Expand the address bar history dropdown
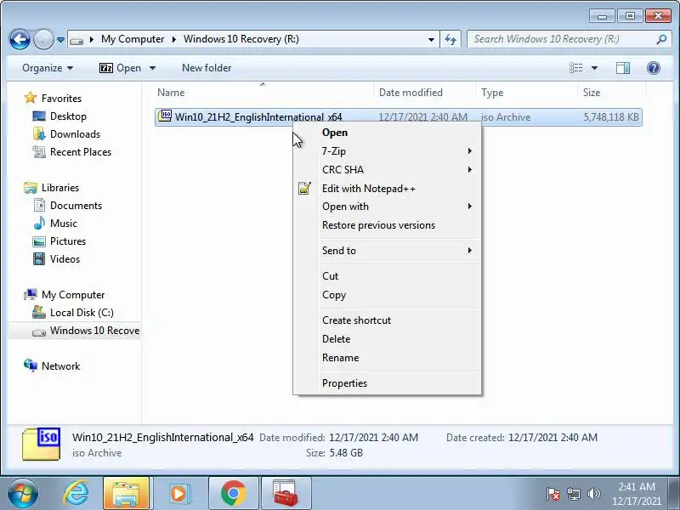This screenshot has height=510, width=680. pos(431,39)
